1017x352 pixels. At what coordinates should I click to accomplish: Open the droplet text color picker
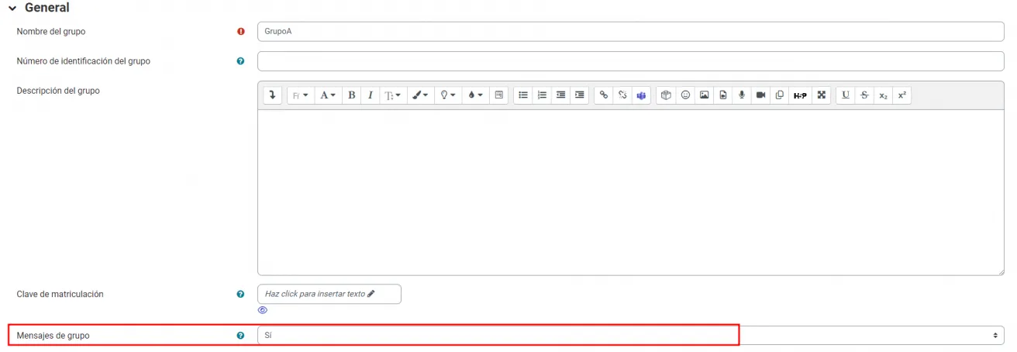pyautogui.click(x=475, y=95)
